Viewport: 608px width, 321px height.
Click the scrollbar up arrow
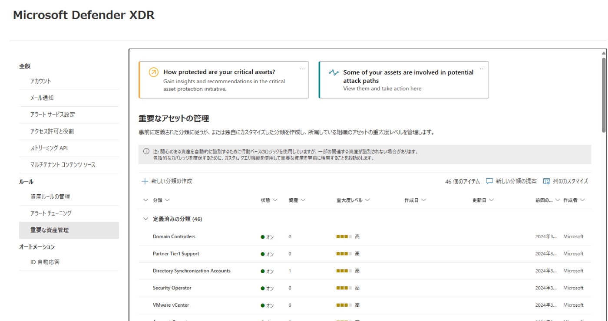(x=604, y=53)
